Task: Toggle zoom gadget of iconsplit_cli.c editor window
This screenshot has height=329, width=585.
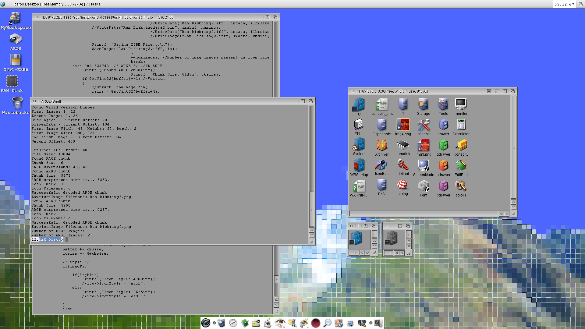Action: [267, 17]
